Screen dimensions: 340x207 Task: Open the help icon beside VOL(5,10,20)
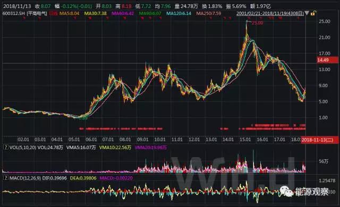(6, 148)
